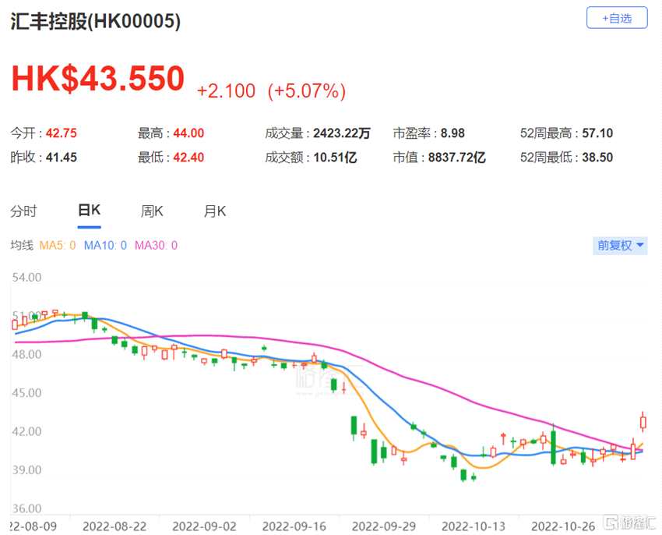Click the 2022-09-29 date axis label

[x=384, y=526]
